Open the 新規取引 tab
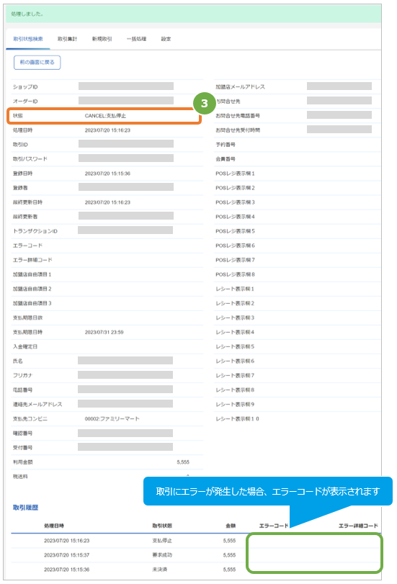397x584 pixels. click(x=102, y=39)
